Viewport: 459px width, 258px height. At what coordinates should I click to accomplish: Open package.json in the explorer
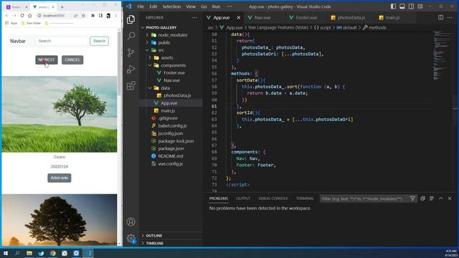pyautogui.click(x=171, y=148)
